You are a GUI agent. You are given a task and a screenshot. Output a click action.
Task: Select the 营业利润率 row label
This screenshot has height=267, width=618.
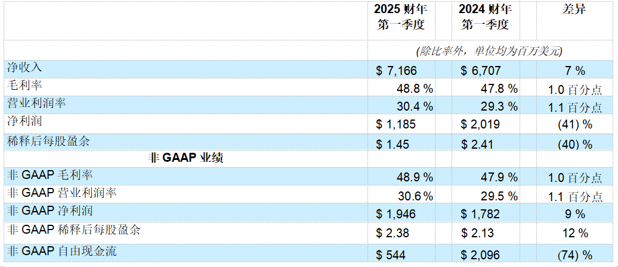pyautogui.click(x=36, y=103)
